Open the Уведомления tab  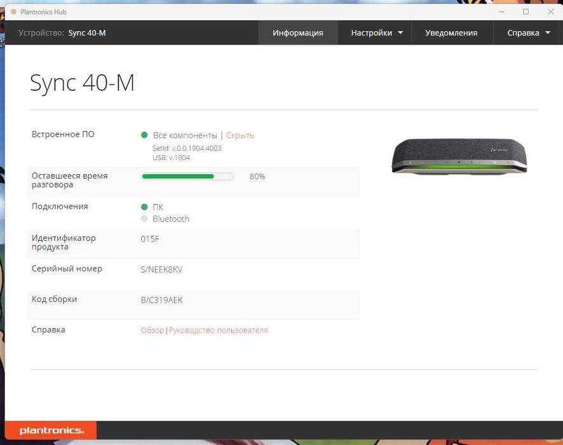[451, 32]
